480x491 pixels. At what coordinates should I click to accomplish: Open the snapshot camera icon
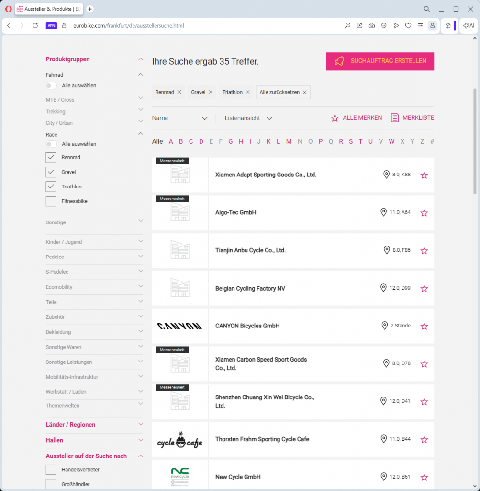pos(371,26)
